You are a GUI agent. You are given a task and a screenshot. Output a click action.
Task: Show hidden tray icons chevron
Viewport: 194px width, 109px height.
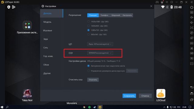coord(164,107)
